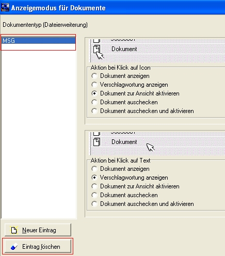The width and height of the screenshot is (225, 256).
Task: Click the Dokumententyp (Dateierweiterung) label
Action: pos(45,25)
